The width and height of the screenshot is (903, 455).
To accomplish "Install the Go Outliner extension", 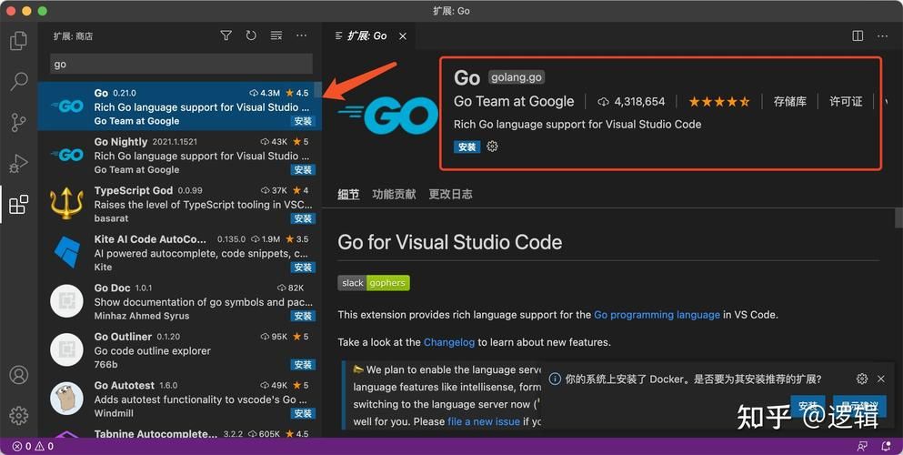I will point(303,365).
